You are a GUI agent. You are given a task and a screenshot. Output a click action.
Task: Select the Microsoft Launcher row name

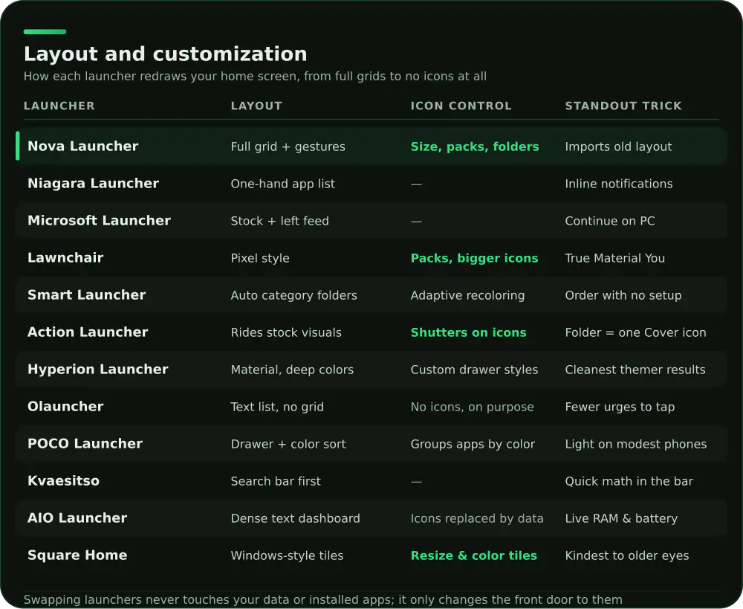(99, 221)
